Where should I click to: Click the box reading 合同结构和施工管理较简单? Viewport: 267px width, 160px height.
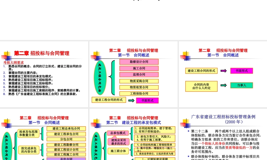155,145
